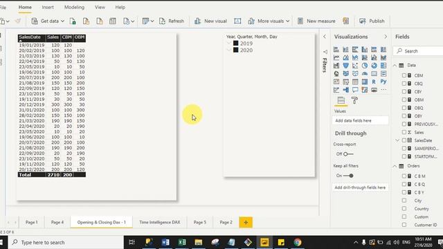Screen dimensions: 443x249
Task: Open the Get data dropdown arrow
Action: pos(62,21)
